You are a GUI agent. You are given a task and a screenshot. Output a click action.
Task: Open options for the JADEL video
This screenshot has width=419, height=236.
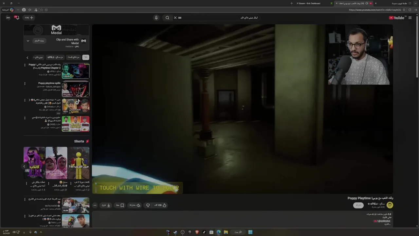click(x=25, y=118)
